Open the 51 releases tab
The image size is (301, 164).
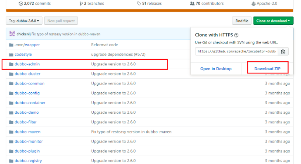[149, 3]
